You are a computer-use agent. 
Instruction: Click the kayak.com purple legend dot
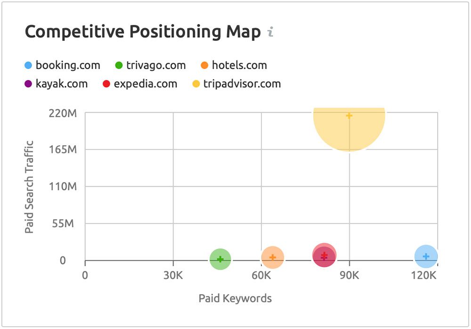click(x=28, y=84)
